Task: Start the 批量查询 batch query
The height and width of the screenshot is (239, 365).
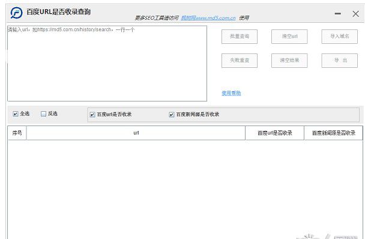Action: [240, 37]
